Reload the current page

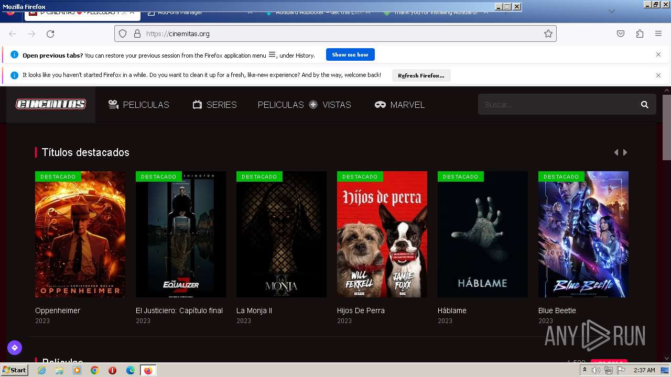tap(50, 34)
